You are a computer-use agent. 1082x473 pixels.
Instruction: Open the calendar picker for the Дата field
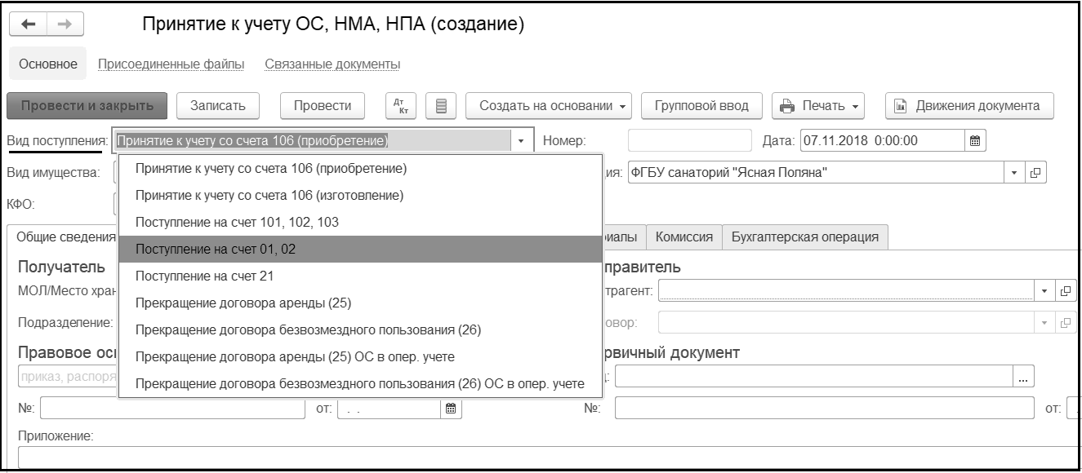[x=974, y=140]
